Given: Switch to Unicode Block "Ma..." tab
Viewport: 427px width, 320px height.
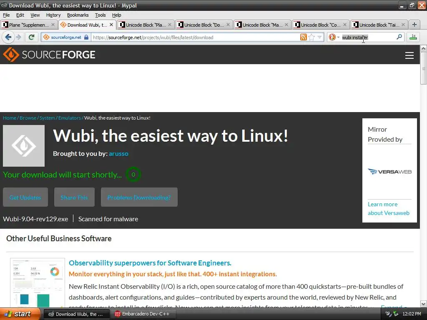Looking at the screenshot, I should (263, 25).
